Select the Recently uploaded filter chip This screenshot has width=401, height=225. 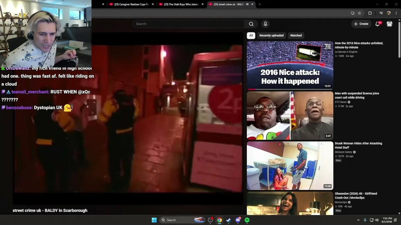[271, 35]
